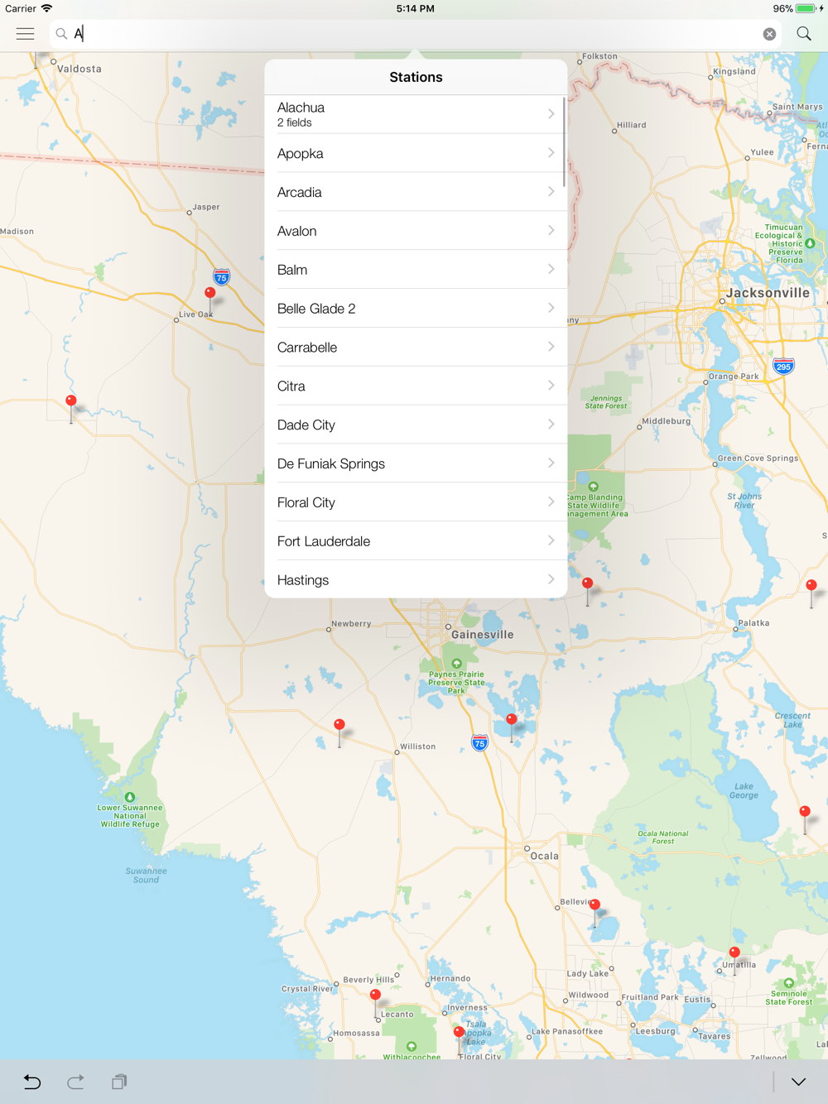Tap the undo arrow icon

coord(32,1082)
